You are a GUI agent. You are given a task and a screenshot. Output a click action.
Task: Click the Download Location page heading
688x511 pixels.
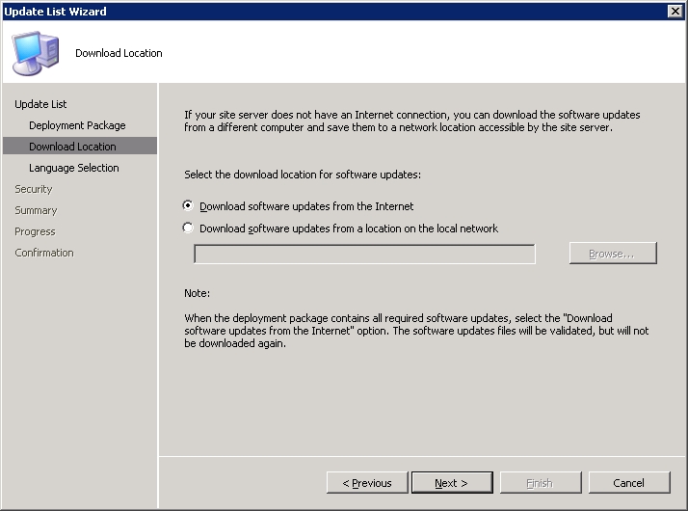point(119,53)
